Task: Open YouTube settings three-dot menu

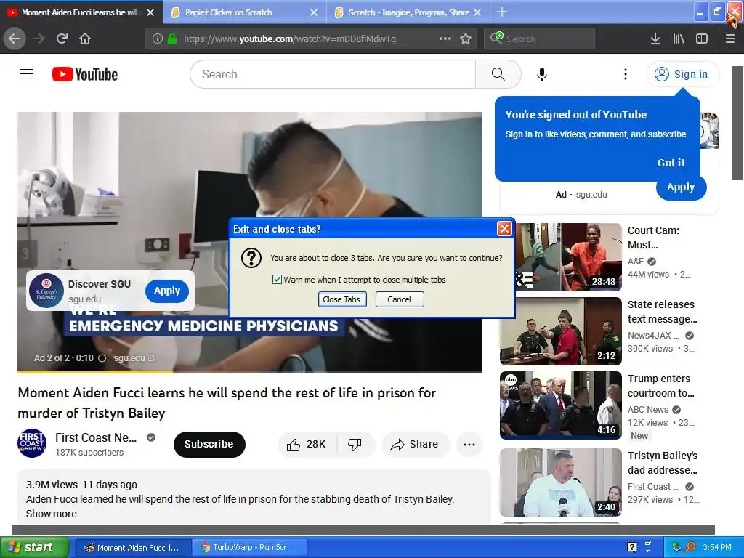Action: (626, 74)
